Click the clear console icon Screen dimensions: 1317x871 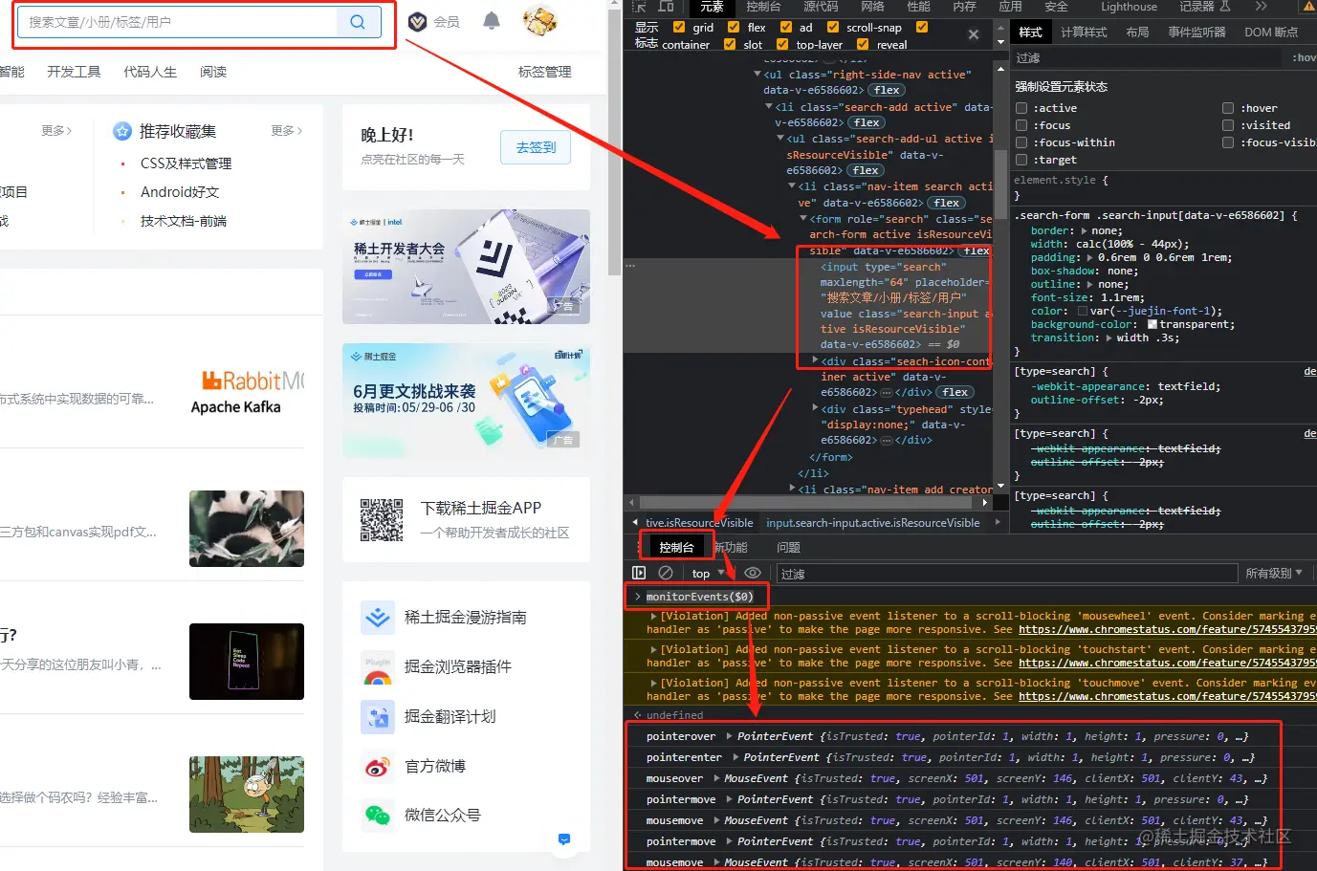click(x=665, y=572)
